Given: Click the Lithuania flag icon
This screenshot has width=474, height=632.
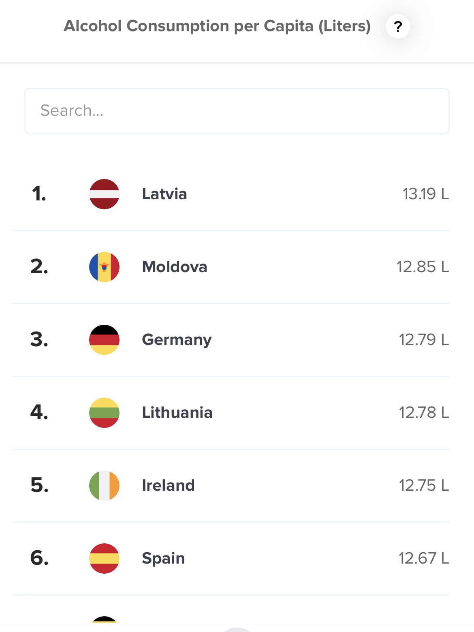Looking at the screenshot, I should point(104,413).
